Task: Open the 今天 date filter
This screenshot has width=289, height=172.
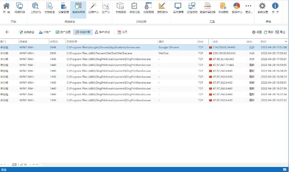Action: [123, 32]
